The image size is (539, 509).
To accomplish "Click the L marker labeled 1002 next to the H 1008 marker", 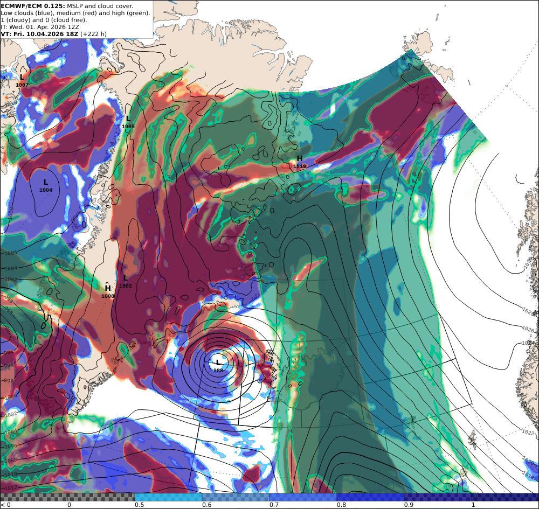I will [x=126, y=281].
